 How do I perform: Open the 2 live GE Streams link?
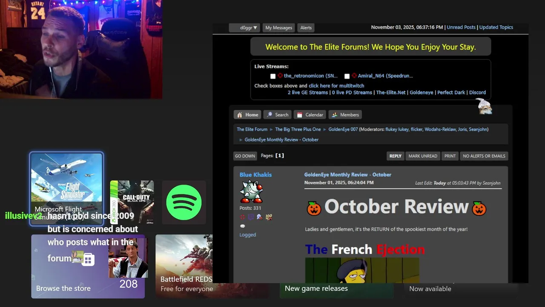tap(308, 93)
